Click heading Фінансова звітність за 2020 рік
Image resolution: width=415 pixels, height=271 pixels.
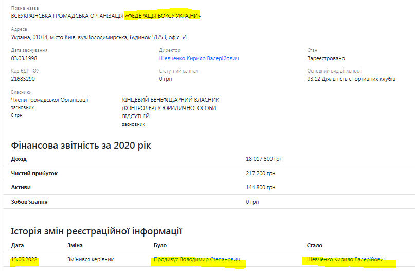(x=81, y=145)
